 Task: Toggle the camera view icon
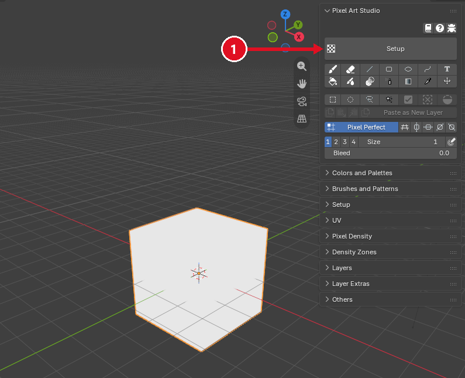[302, 101]
